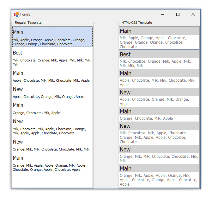Click the 'HTML-CSS Template' group label
Image resolution: width=212 pixels, height=199 pixels.
(137, 22)
